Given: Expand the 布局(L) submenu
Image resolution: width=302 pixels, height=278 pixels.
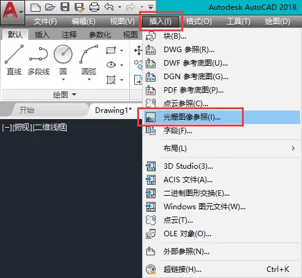Looking at the screenshot, I should click(x=222, y=149).
